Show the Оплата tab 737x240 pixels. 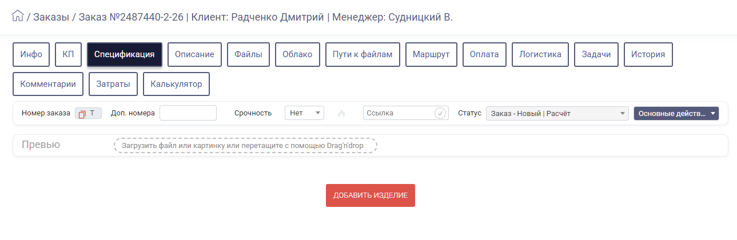pos(484,55)
